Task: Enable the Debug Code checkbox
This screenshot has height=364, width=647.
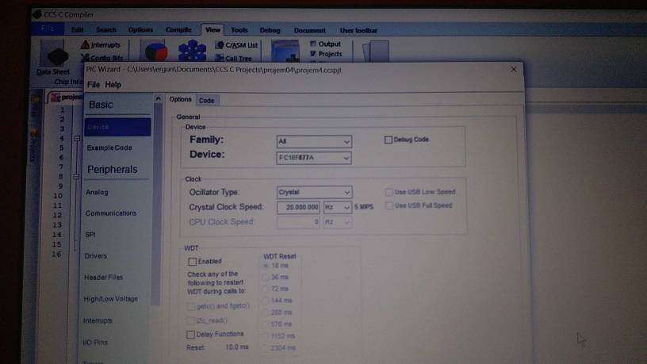Action: pyautogui.click(x=389, y=140)
